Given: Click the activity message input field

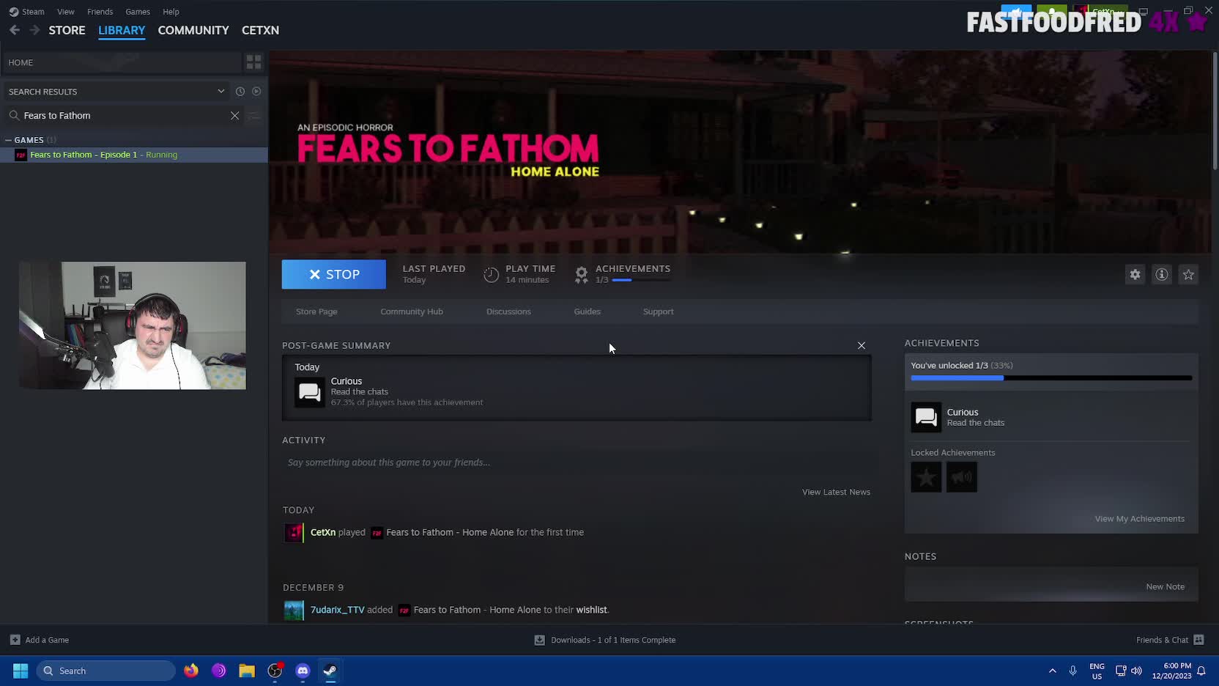Looking at the screenshot, I should (577, 462).
